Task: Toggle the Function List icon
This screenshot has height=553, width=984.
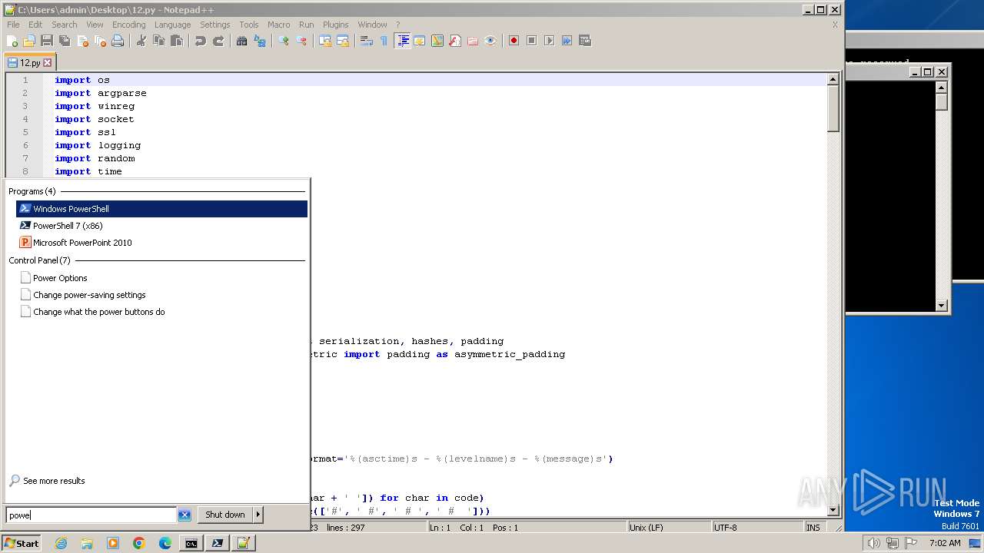Action: click(455, 41)
